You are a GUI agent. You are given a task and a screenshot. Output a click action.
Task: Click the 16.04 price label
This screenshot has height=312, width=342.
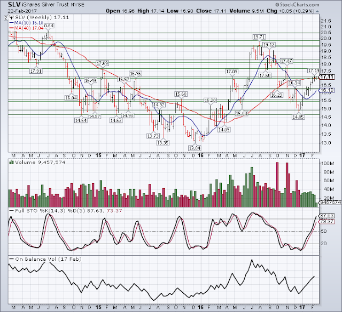pos(71,98)
